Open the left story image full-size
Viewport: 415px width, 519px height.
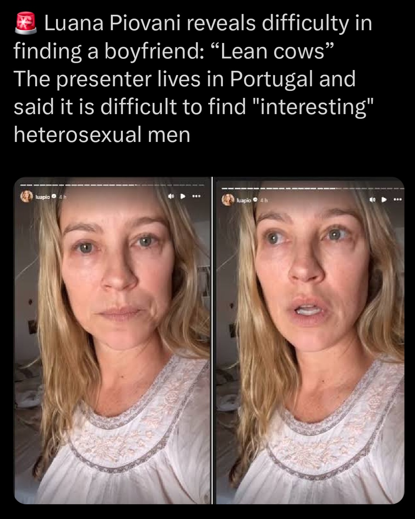pyautogui.click(x=112, y=340)
